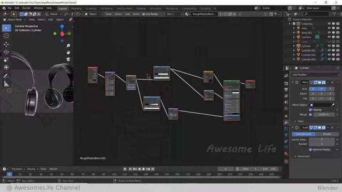Open the node editor Add menu
Screen dimensions: 342x192
[x=127, y=14]
